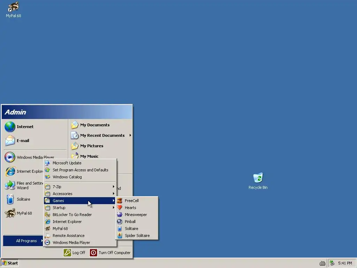Launch Hearts in the Games submenu
This screenshot has height=268, width=357.
(x=137, y=208)
